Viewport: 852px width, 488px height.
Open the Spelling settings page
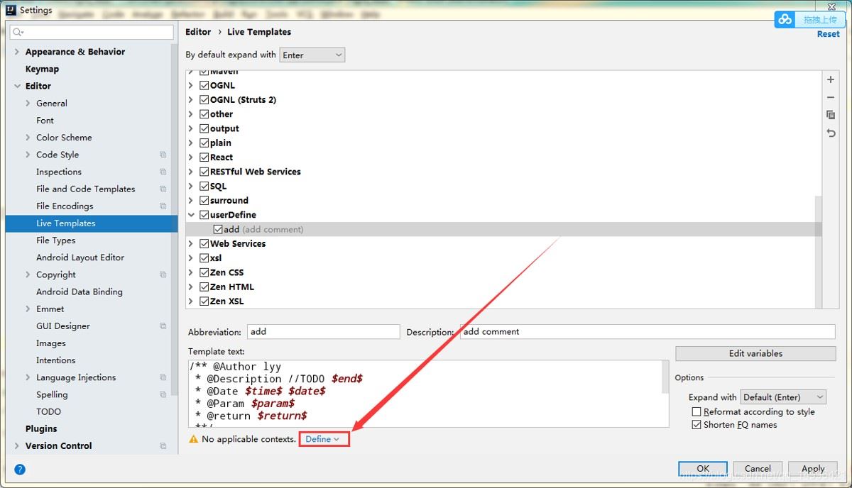(x=52, y=395)
